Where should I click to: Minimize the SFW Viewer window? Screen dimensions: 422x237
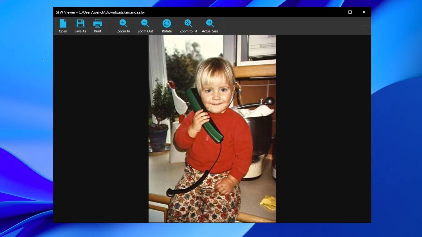(x=336, y=12)
